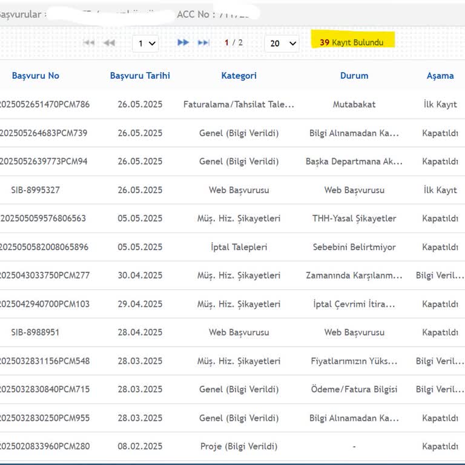Image resolution: width=465 pixels, height=465 pixels.
Task: Click the 39 Kayıt Bulundu highlighted label
Action: point(352,42)
